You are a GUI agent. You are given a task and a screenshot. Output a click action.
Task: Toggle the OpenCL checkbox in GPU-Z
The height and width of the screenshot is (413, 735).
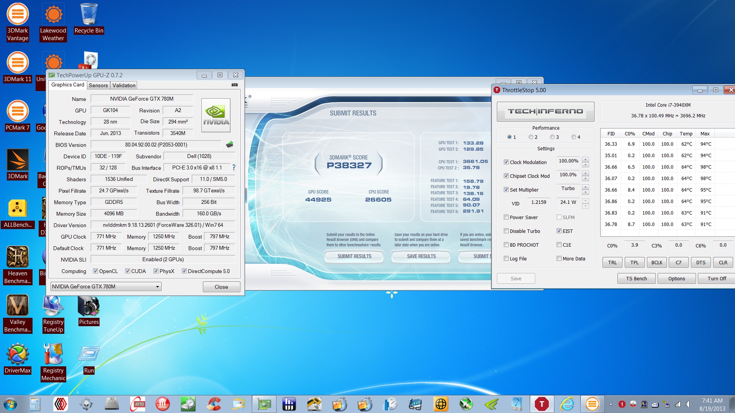(x=95, y=271)
